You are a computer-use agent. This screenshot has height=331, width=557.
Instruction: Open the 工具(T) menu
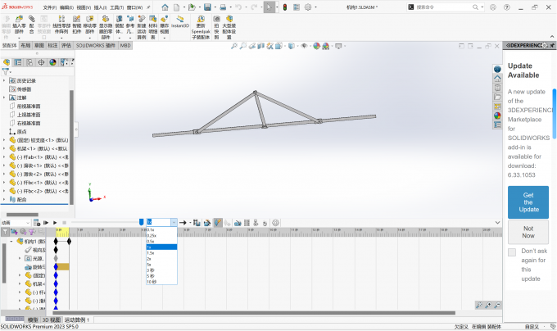[x=117, y=7]
